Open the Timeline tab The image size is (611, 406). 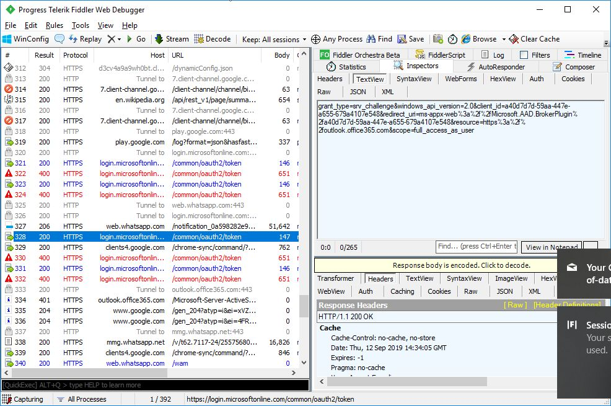583,55
